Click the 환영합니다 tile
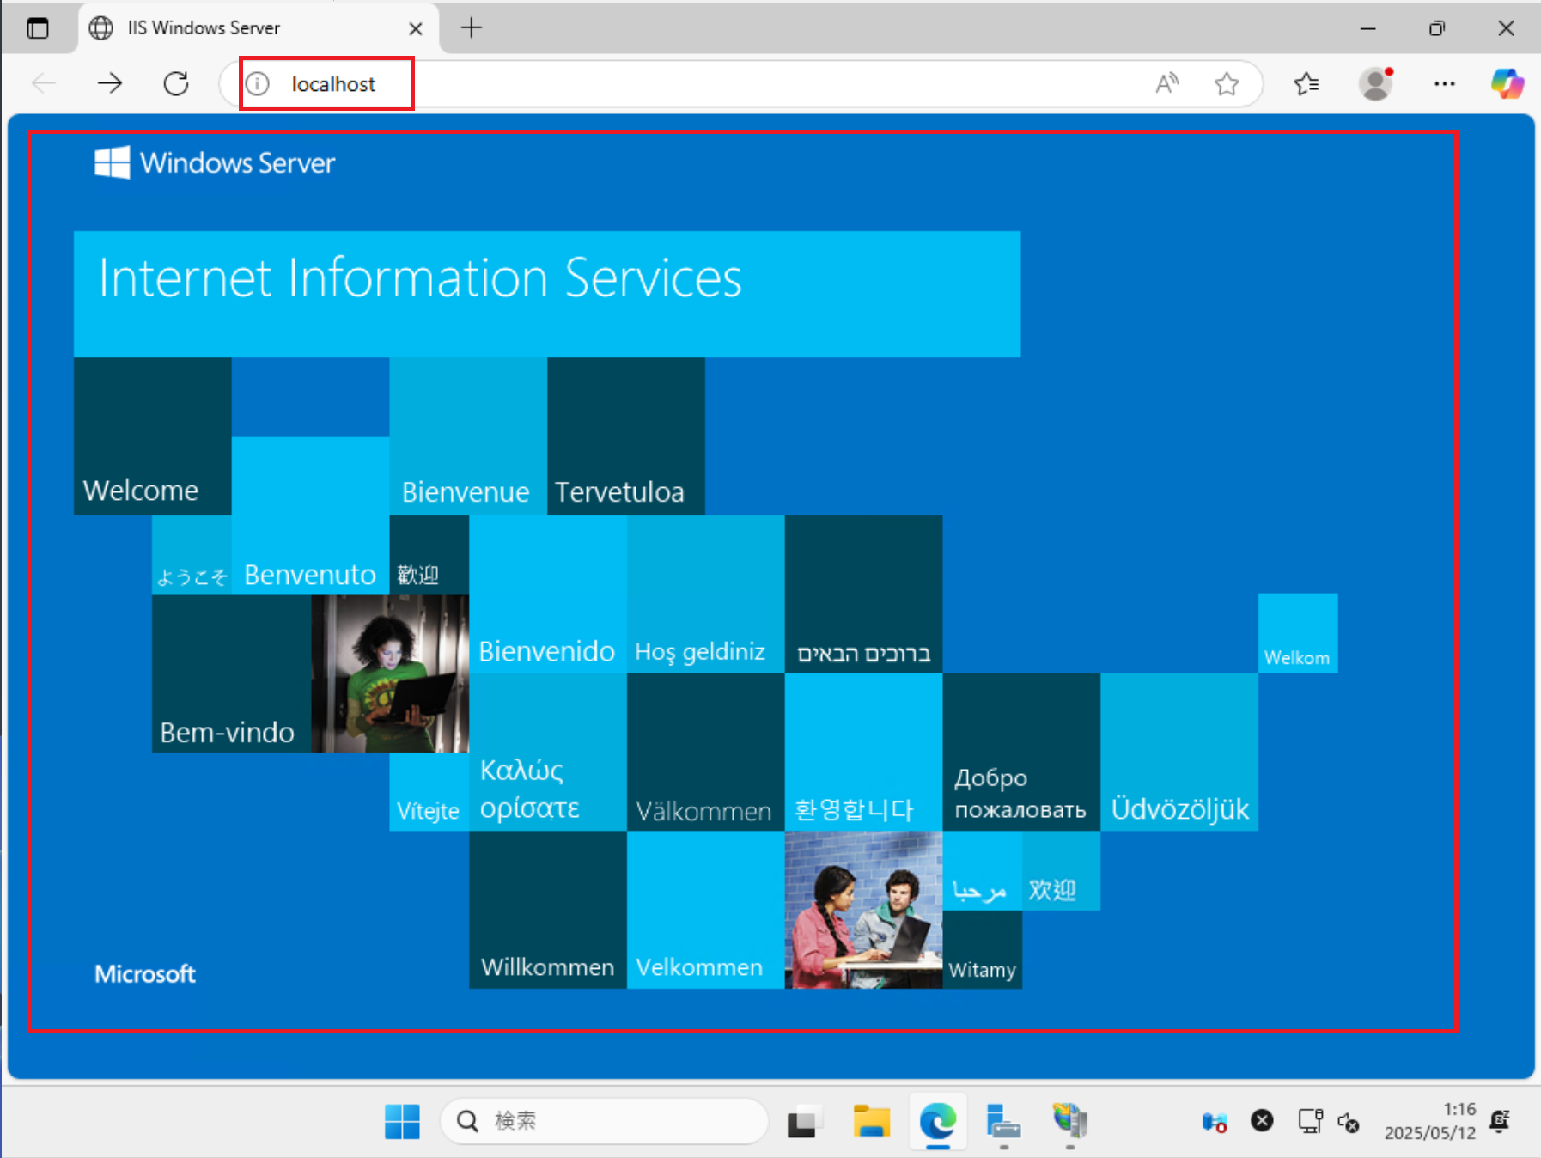Screen dimensions: 1541x1158 (x=864, y=753)
